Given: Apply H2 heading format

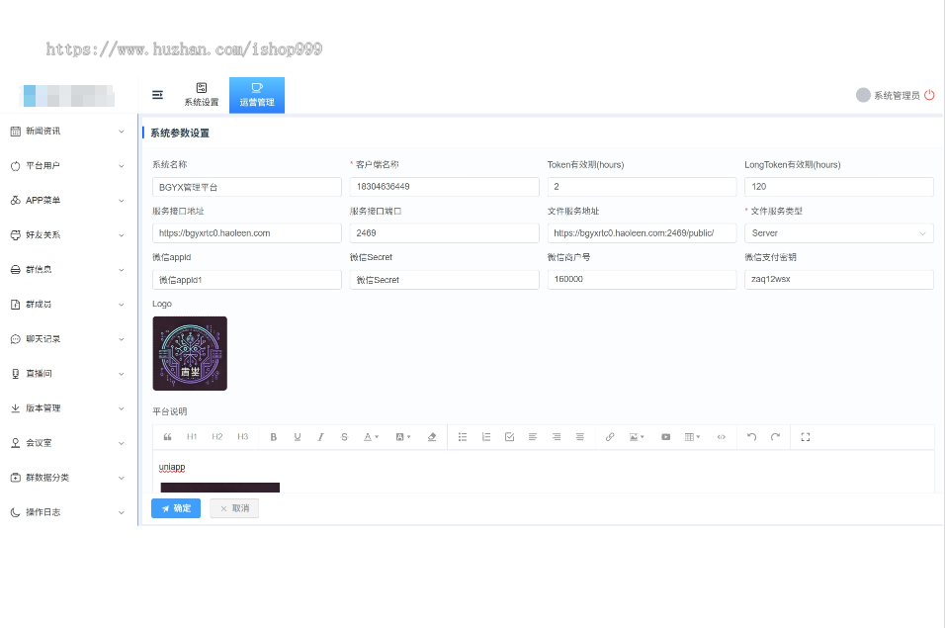Looking at the screenshot, I should 216,437.
